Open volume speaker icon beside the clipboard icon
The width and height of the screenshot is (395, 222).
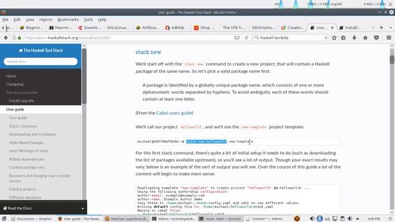(350, 218)
